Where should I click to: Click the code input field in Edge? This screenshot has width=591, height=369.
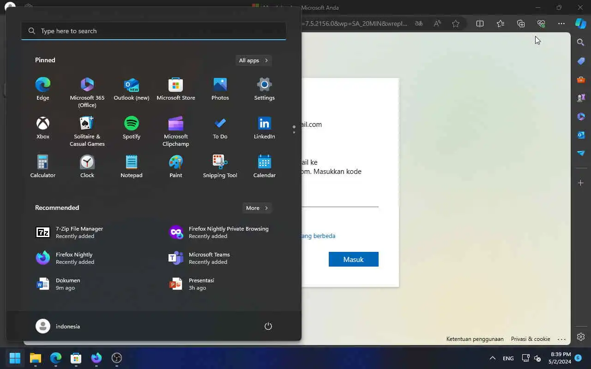[340, 200]
